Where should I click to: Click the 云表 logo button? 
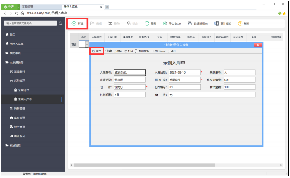[x=9, y=7]
